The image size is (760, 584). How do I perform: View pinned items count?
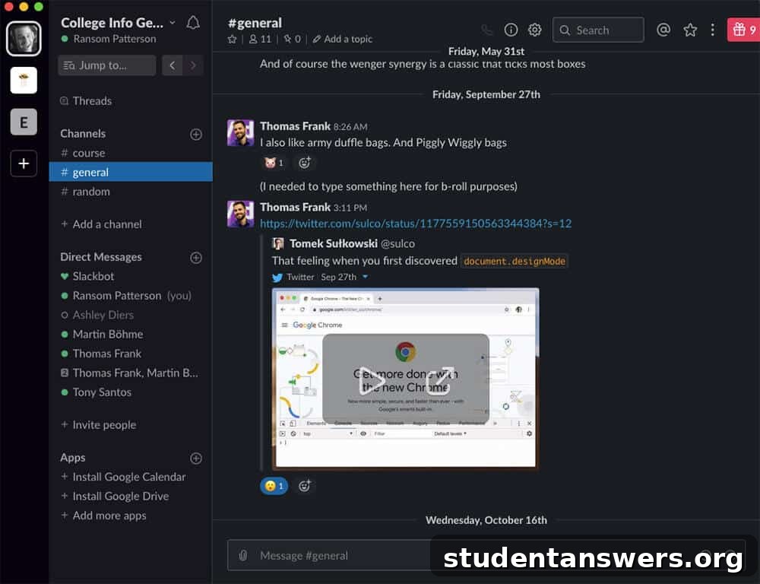click(293, 40)
